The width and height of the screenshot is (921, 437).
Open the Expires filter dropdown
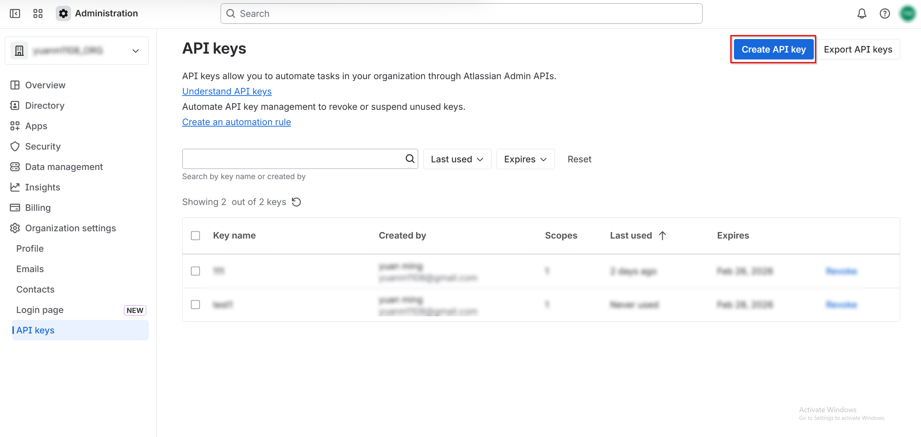point(525,159)
